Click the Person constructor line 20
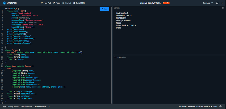This screenshot has height=109, width=226. [x=45, y=52]
